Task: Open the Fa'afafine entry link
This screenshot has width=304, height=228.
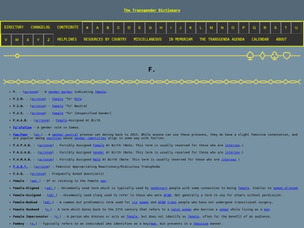Action: [23, 127]
